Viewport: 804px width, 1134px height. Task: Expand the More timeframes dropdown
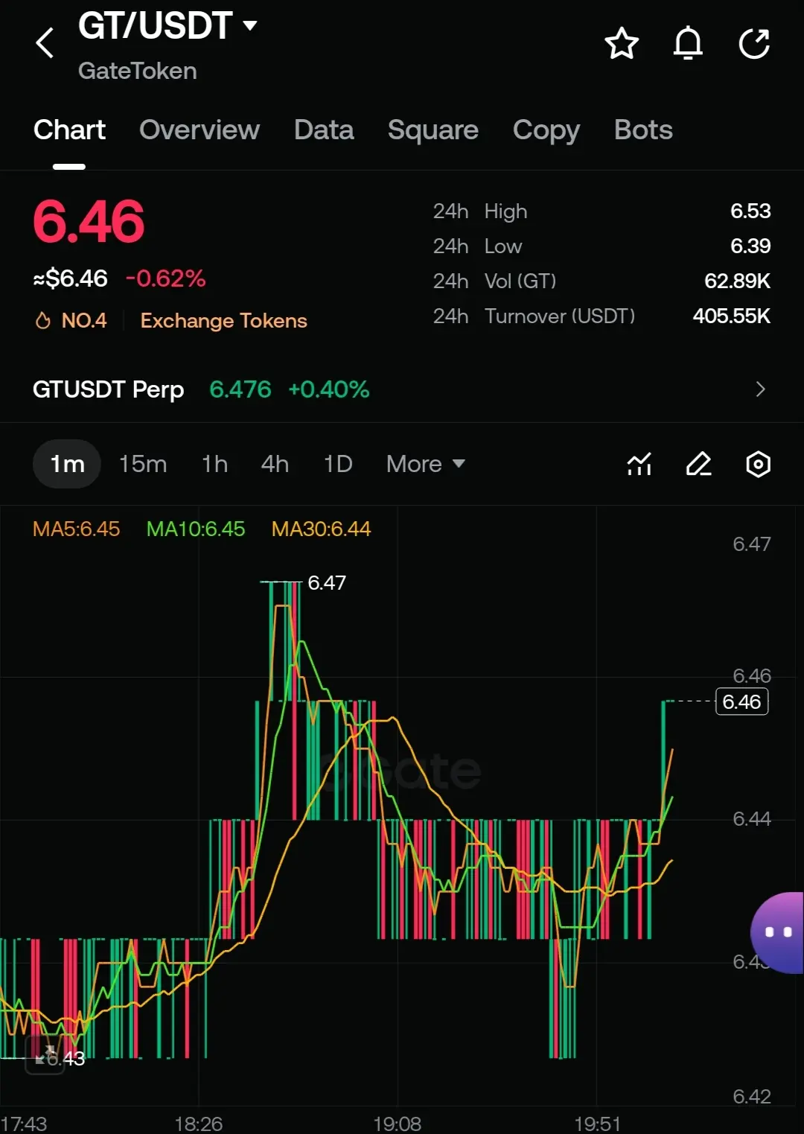click(425, 464)
